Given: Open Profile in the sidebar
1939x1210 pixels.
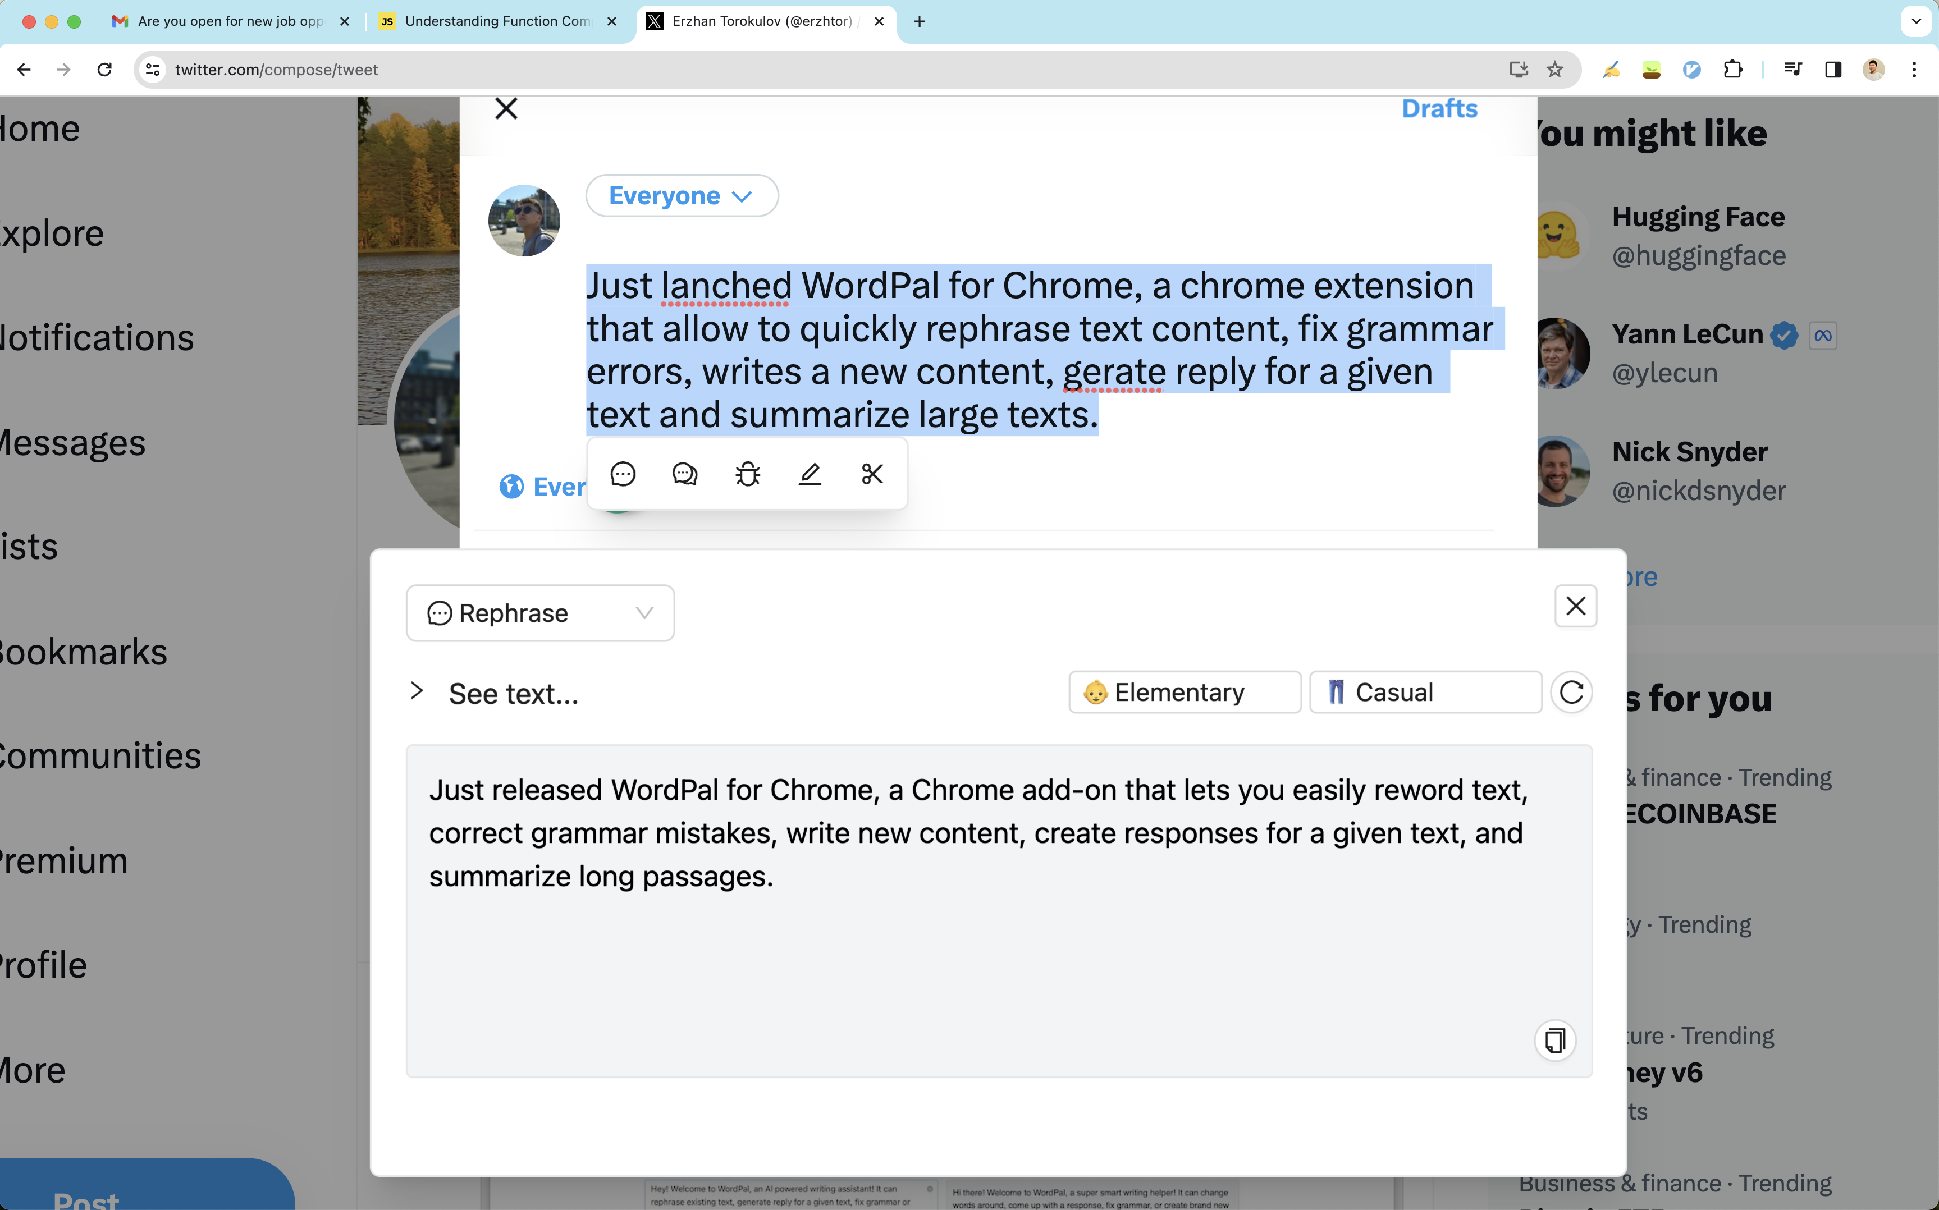Looking at the screenshot, I should [x=43, y=965].
